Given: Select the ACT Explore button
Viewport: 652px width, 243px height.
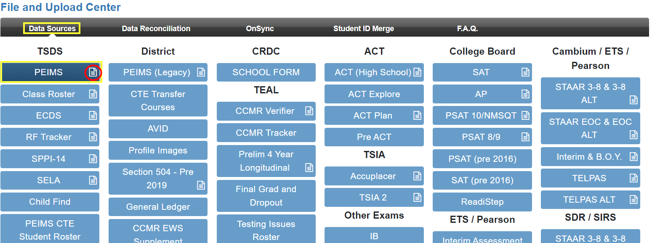Looking at the screenshot, I should tap(374, 94).
